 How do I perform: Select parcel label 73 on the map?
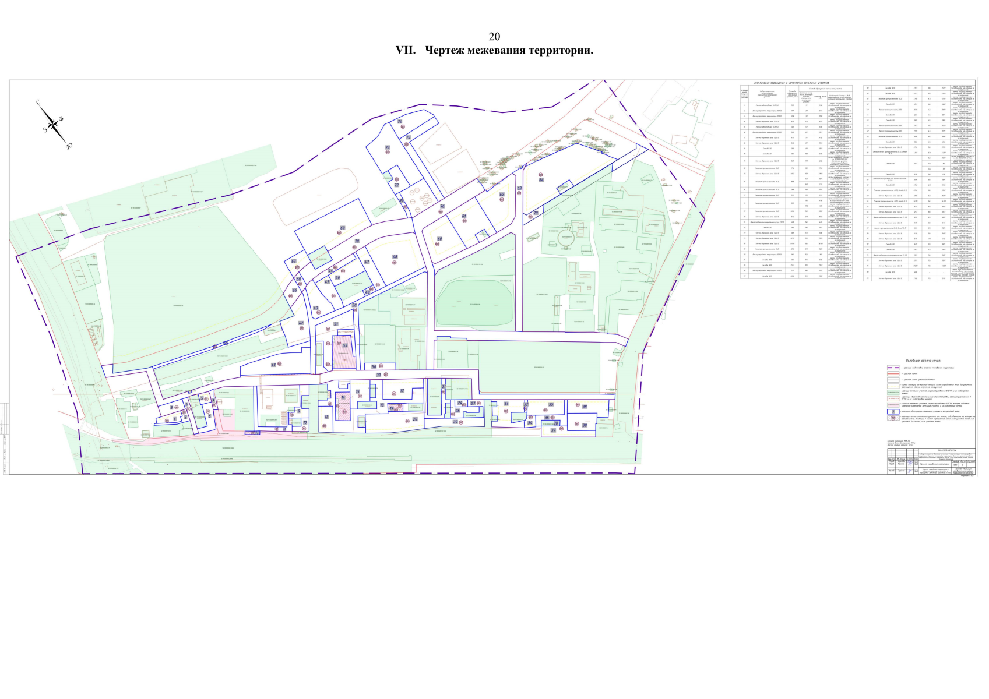coord(387,147)
